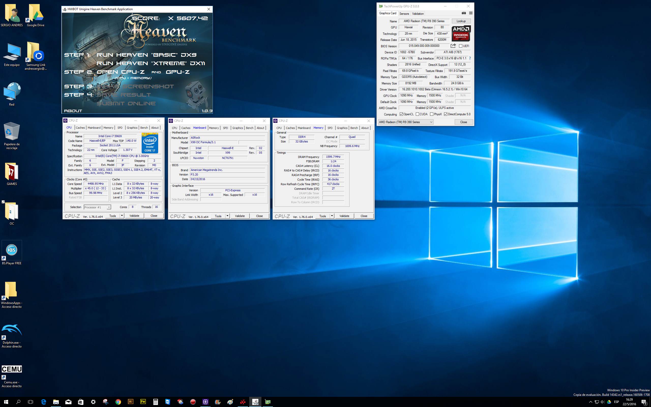Toggle the PhysX checkbox
The height and width of the screenshot is (407, 651).
point(432,114)
